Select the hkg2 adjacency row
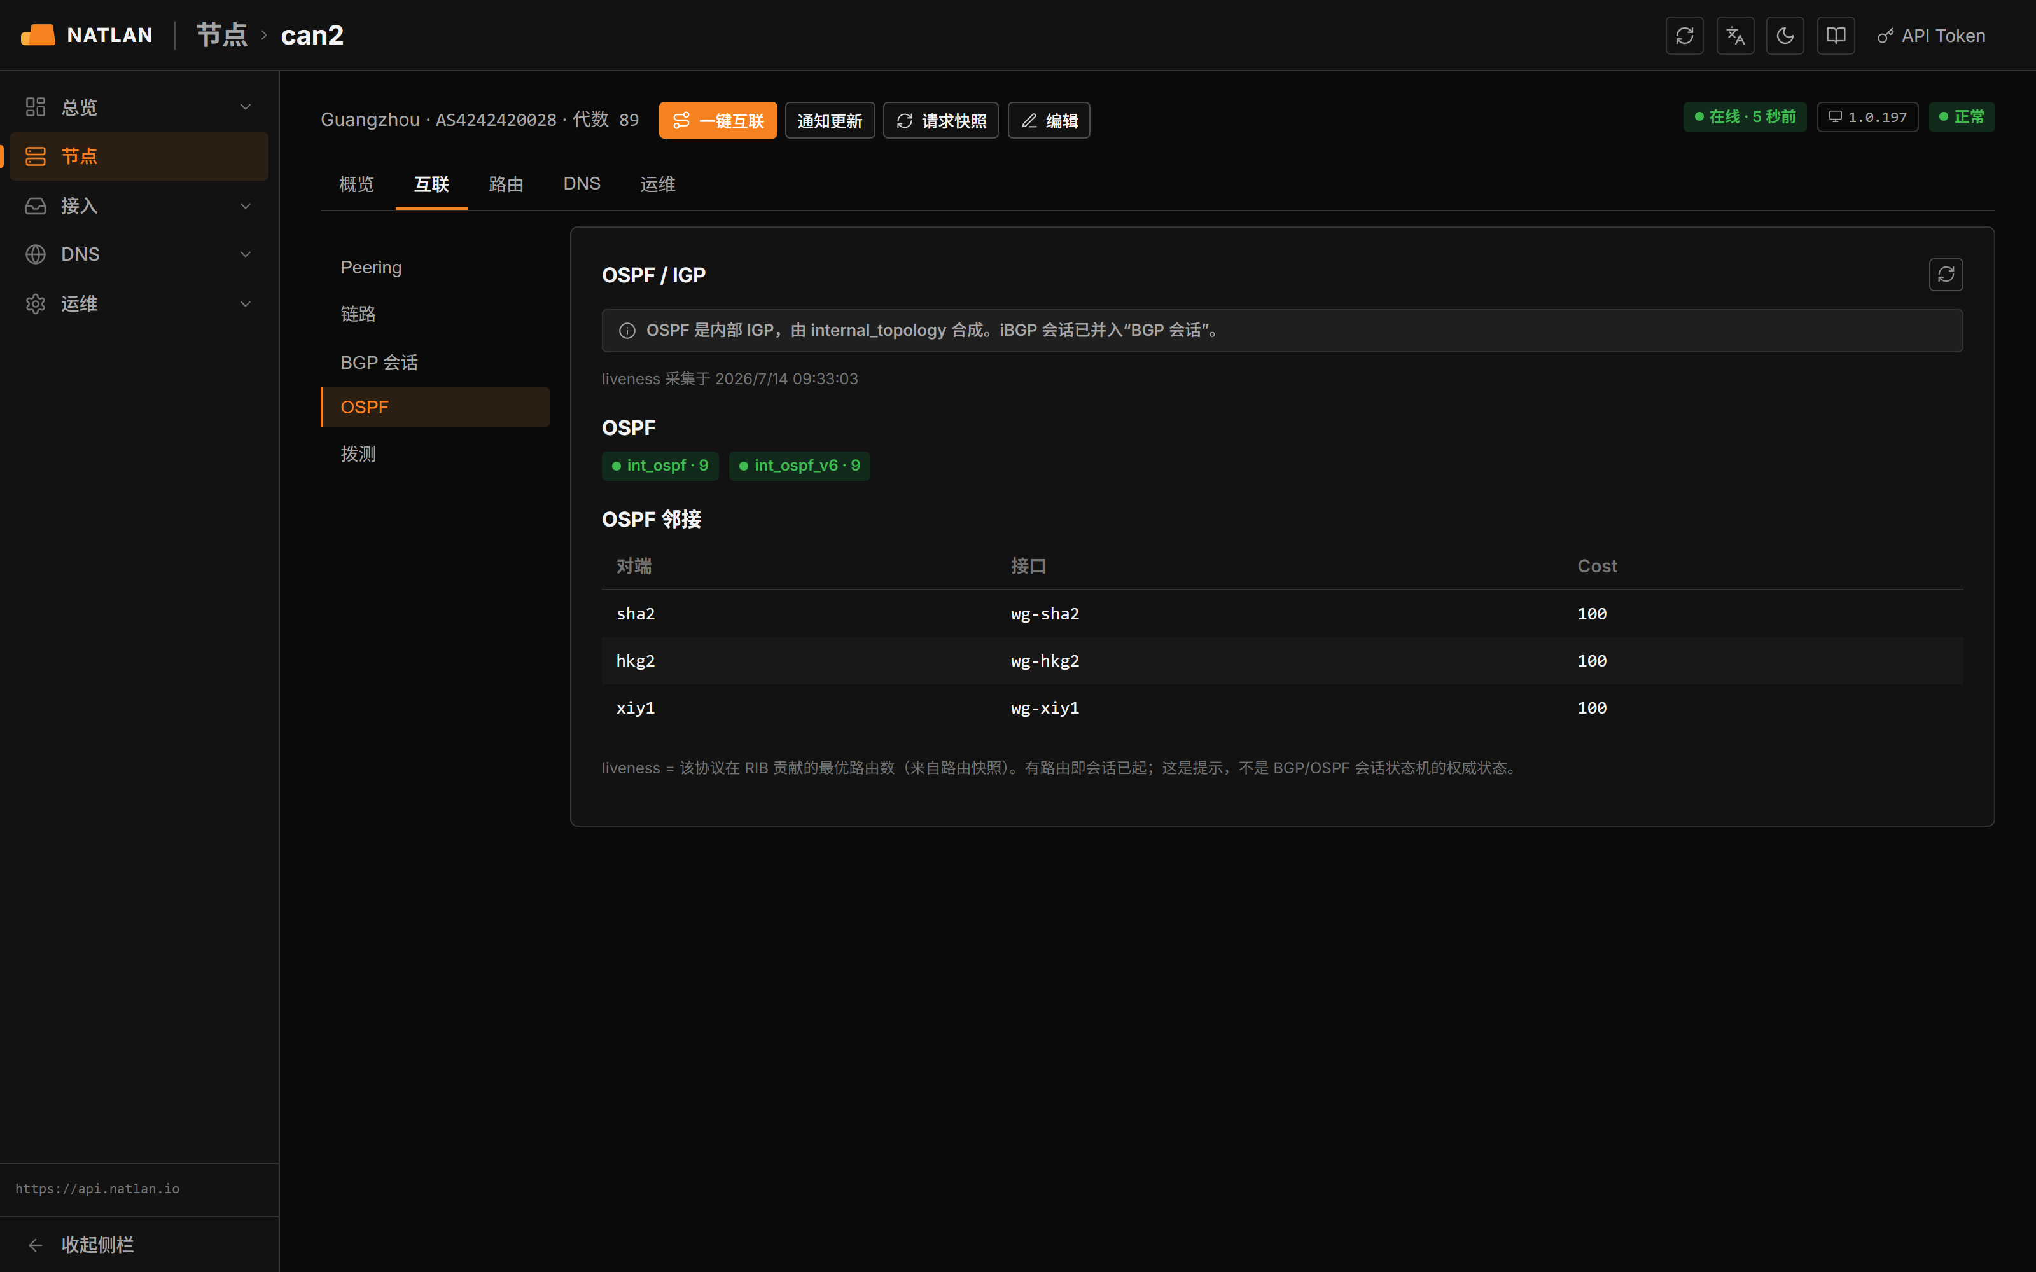Image resolution: width=2036 pixels, height=1272 pixels. 1282,660
